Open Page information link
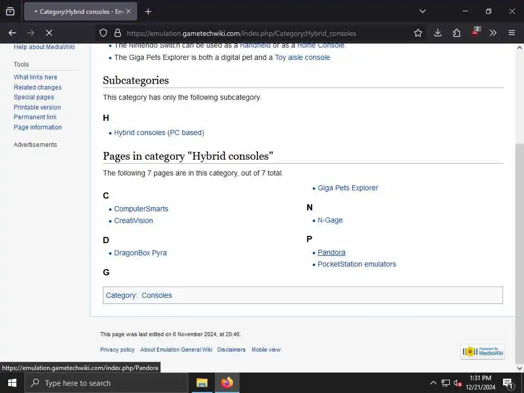The height and width of the screenshot is (393, 524). click(x=38, y=127)
